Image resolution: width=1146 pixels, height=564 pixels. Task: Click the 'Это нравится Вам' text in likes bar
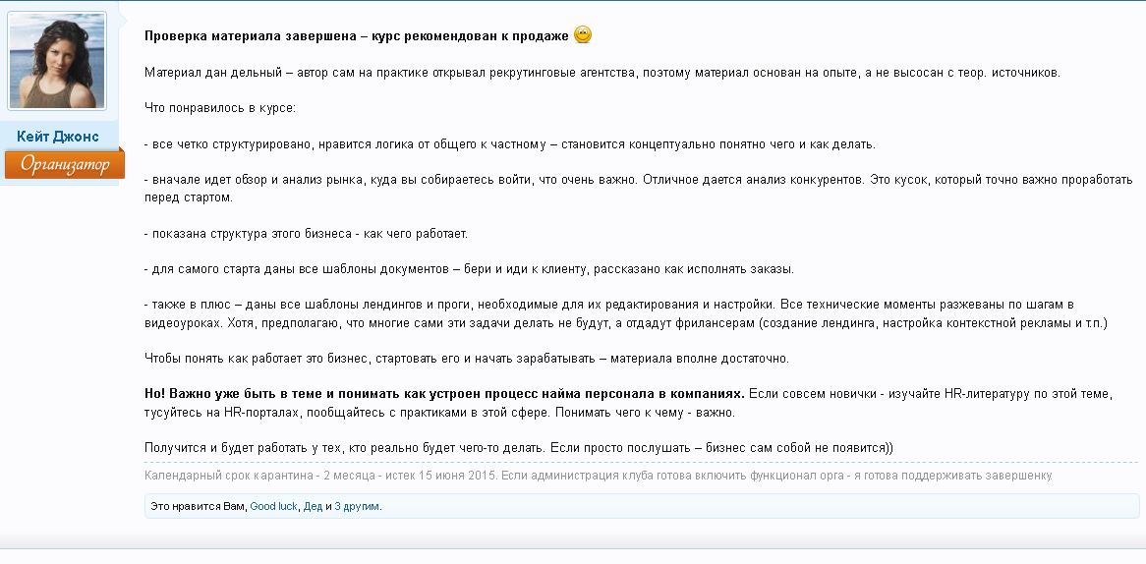point(196,507)
